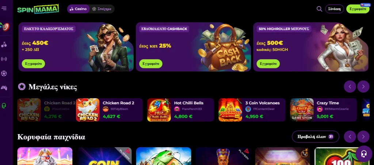The image size is (374, 165).
Task: Click the dartboard promotions icon in the sidebar
Action: [4, 27]
